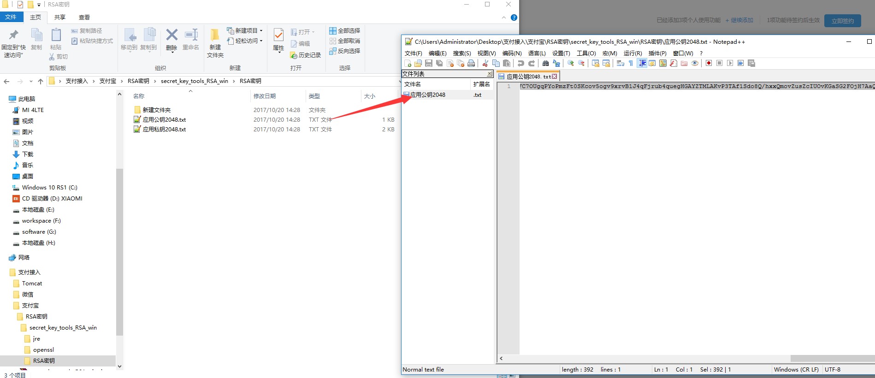Click the 历史记录 button in ribbon

point(305,55)
